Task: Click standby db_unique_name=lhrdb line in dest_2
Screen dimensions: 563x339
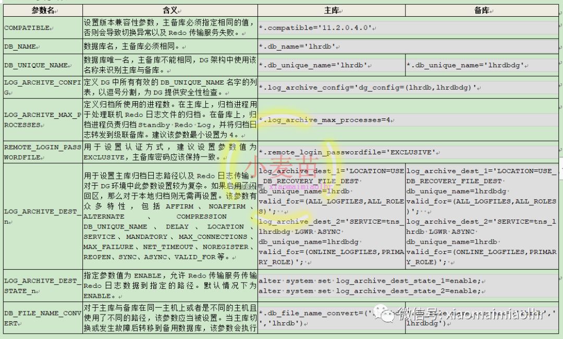Action: (x=452, y=241)
